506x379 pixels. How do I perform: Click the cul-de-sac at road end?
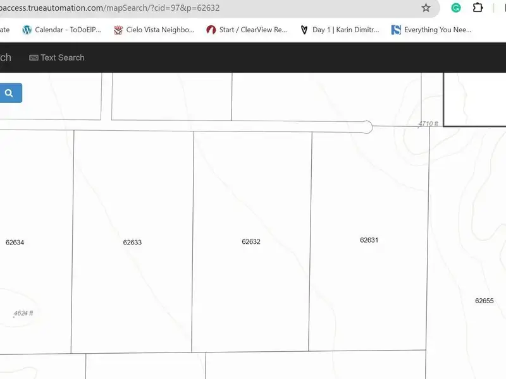point(366,127)
